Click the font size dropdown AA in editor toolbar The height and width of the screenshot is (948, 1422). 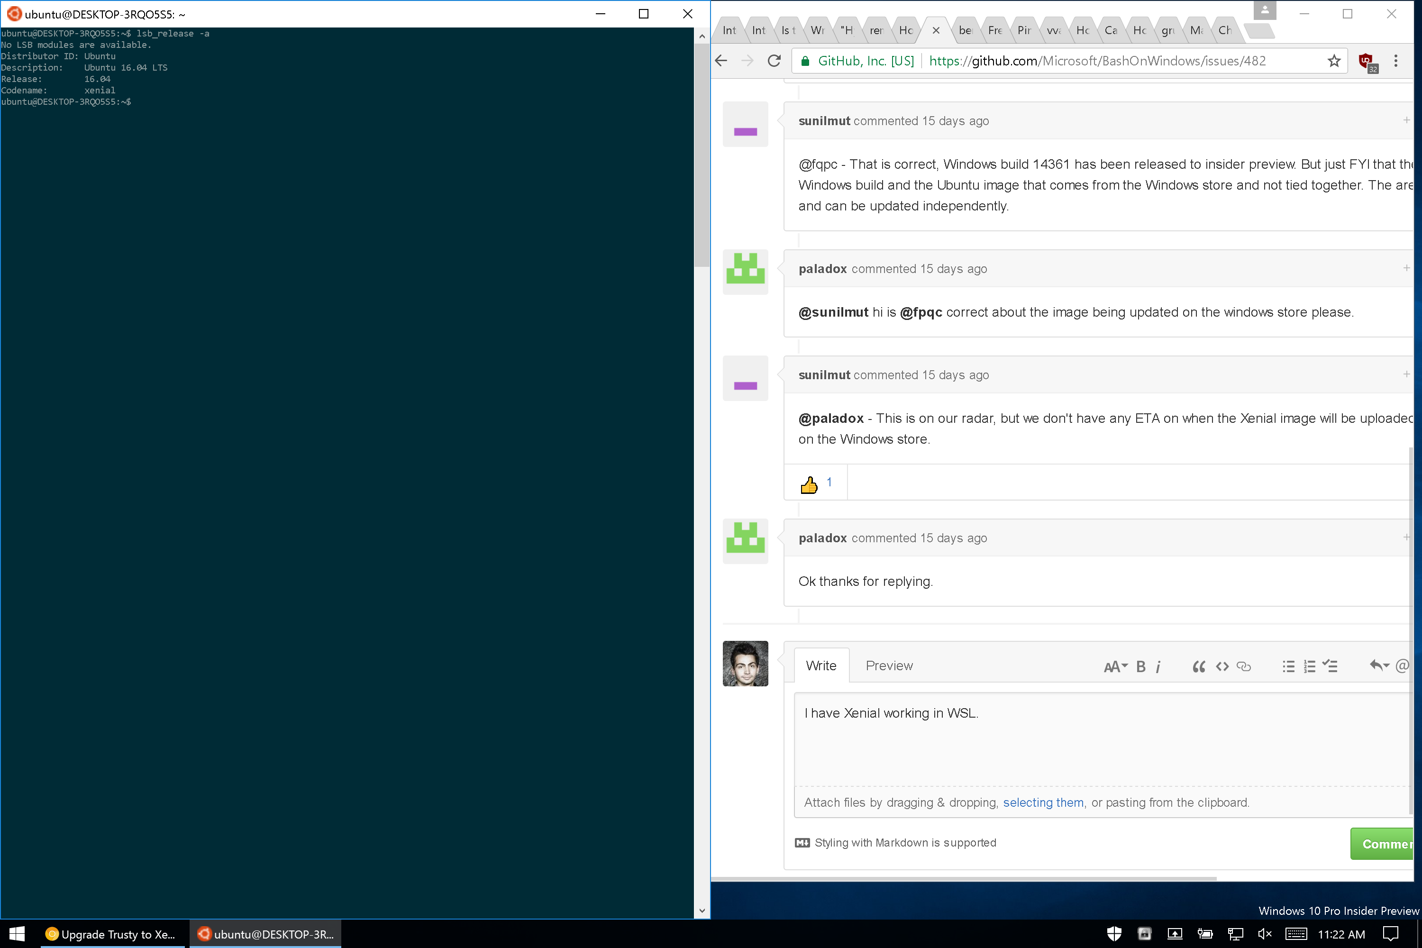1115,665
